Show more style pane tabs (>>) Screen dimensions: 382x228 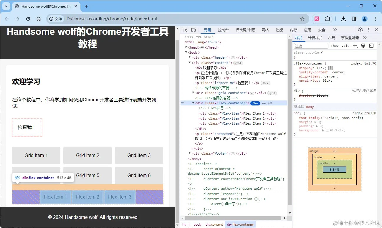365,38
